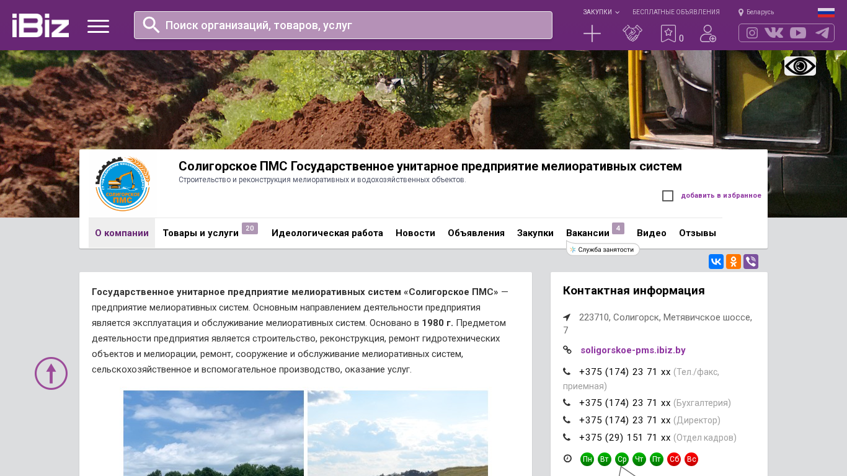847x476 pixels.
Task: Open the Закупки company tab
Action: coord(535,233)
